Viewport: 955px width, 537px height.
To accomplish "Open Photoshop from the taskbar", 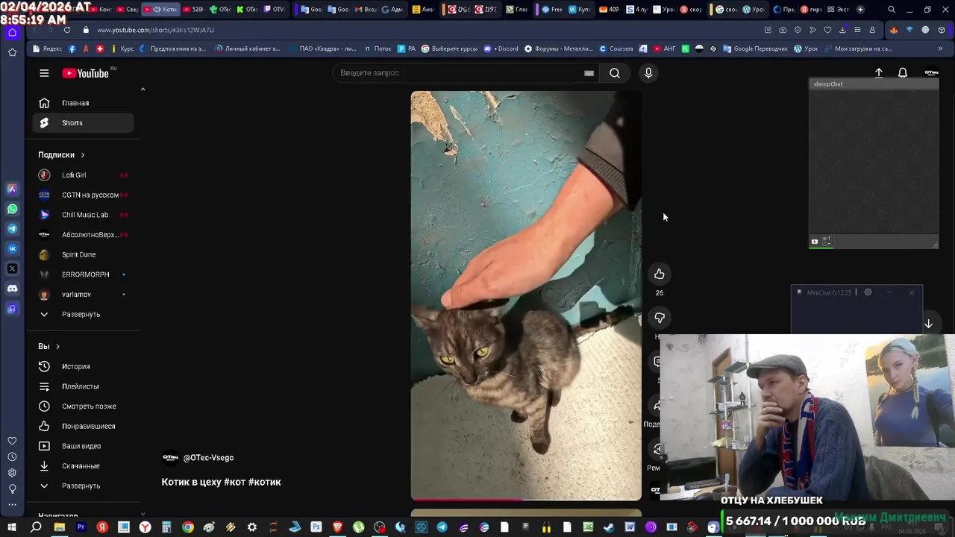I will point(316,527).
